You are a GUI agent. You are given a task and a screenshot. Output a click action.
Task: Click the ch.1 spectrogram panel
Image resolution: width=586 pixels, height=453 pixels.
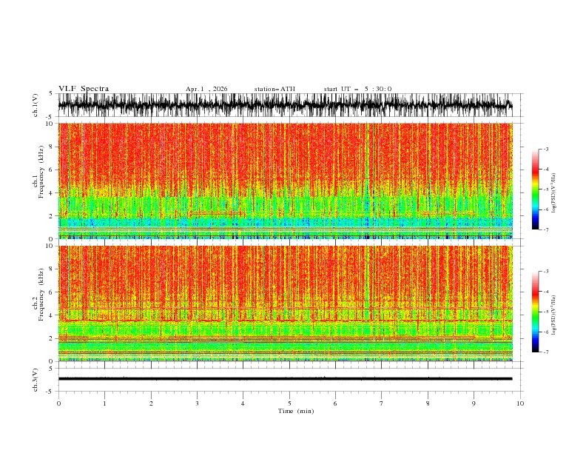(285, 181)
